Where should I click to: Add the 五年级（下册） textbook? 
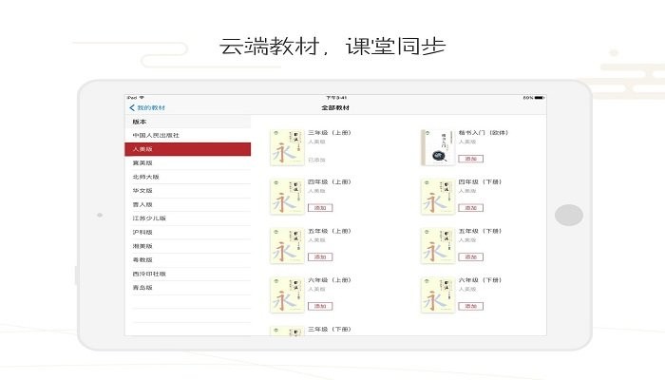[x=469, y=256]
